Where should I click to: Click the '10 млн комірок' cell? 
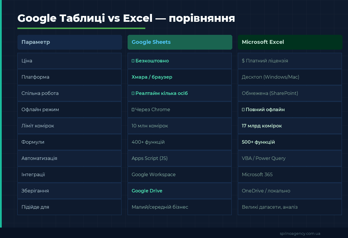(x=180, y=126)
